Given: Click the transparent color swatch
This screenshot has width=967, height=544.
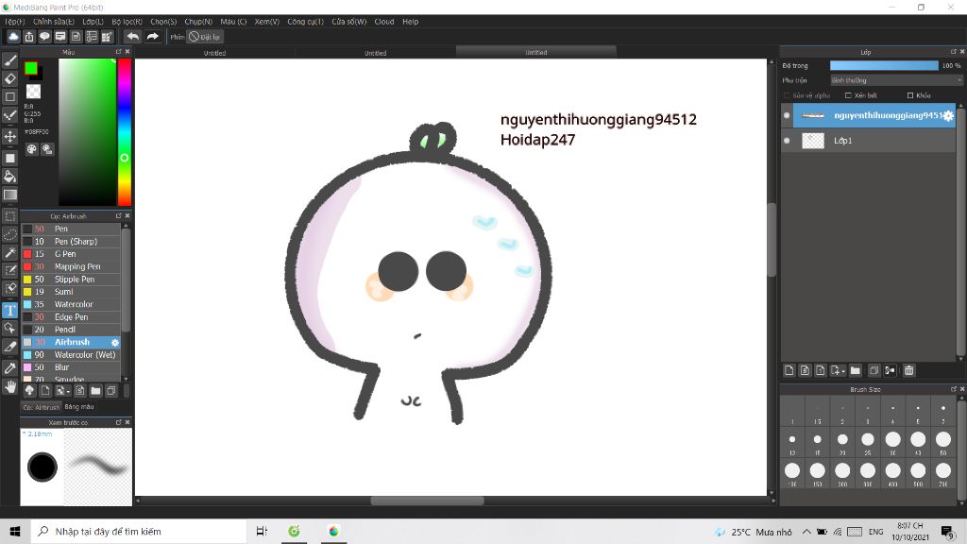Looking at the screenshot, I should coord(33,92).
